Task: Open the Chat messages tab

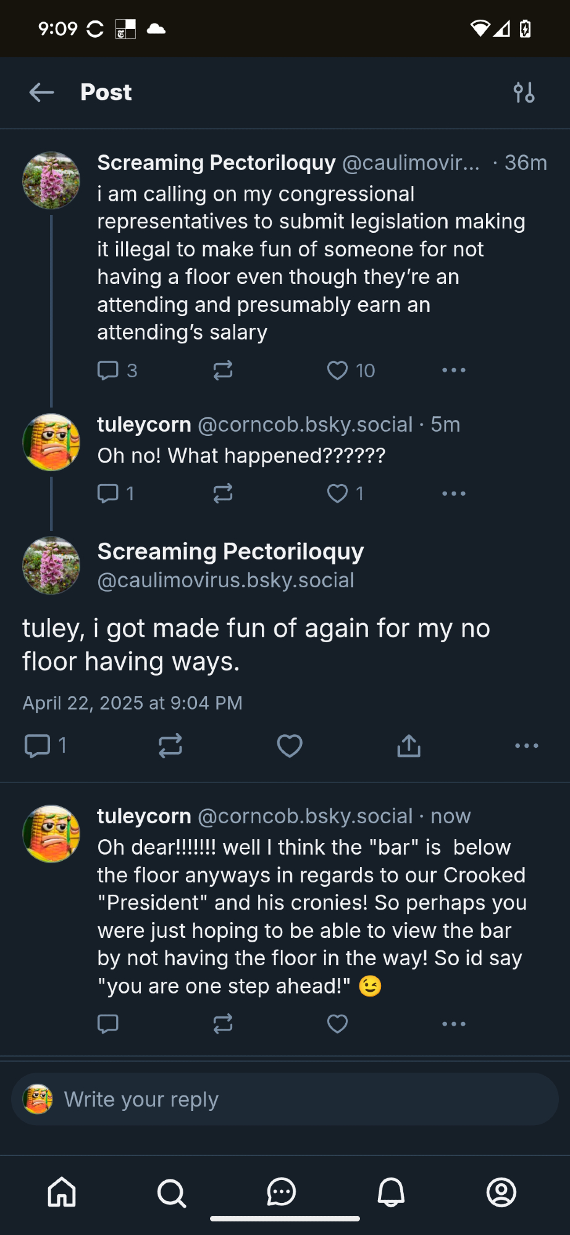Action: (x=282, y=1192)
